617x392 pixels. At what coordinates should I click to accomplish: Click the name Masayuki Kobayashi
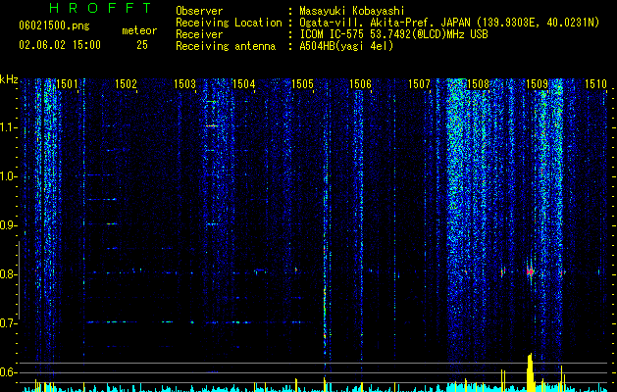coord(352,11)
